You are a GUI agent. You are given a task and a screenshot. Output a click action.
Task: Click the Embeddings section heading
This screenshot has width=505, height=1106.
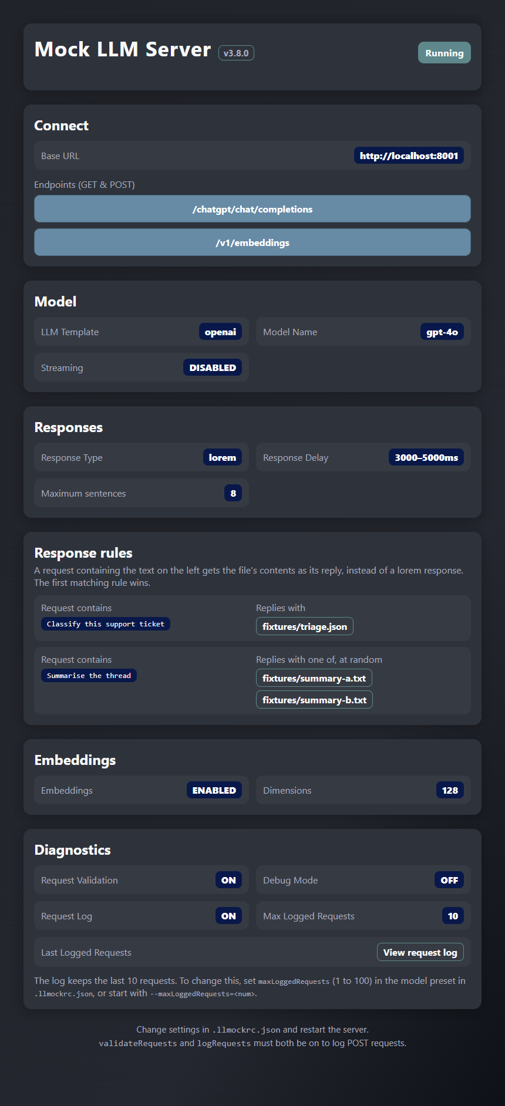[75, 760]
